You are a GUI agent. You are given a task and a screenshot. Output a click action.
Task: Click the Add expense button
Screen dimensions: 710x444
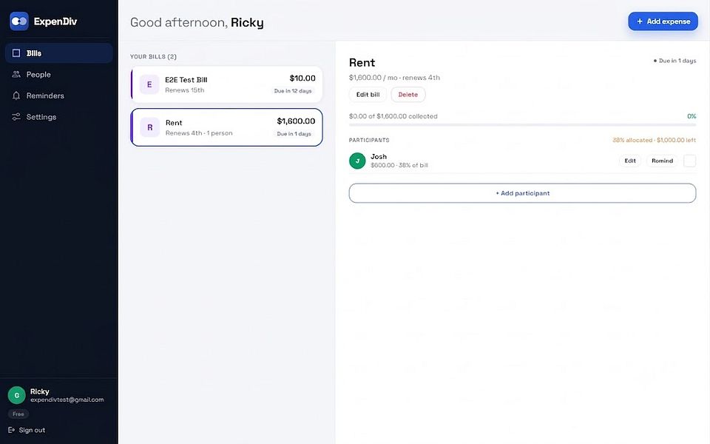(x=663, y=21)
